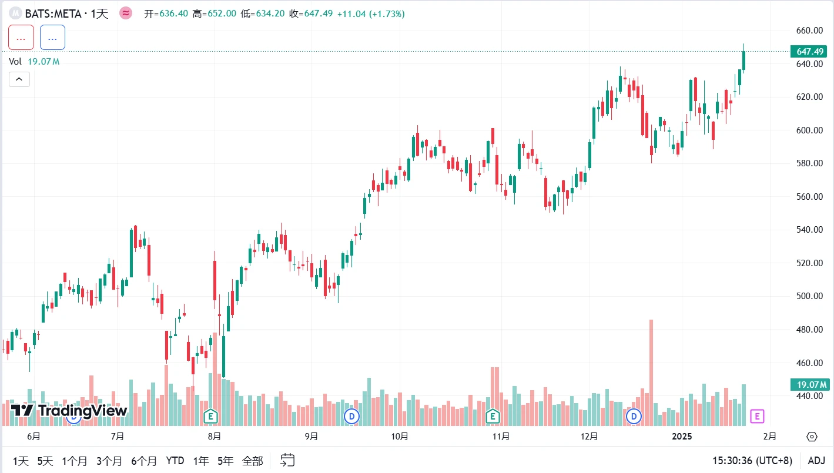Click the 460.00 price axis label
834x473 pixels.
(x=809, y=363)
